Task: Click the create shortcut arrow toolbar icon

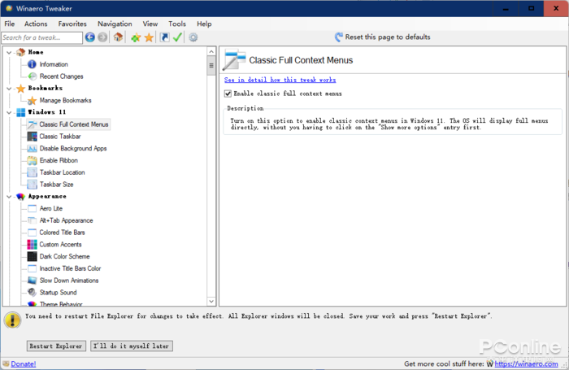Action: (165, 37)
